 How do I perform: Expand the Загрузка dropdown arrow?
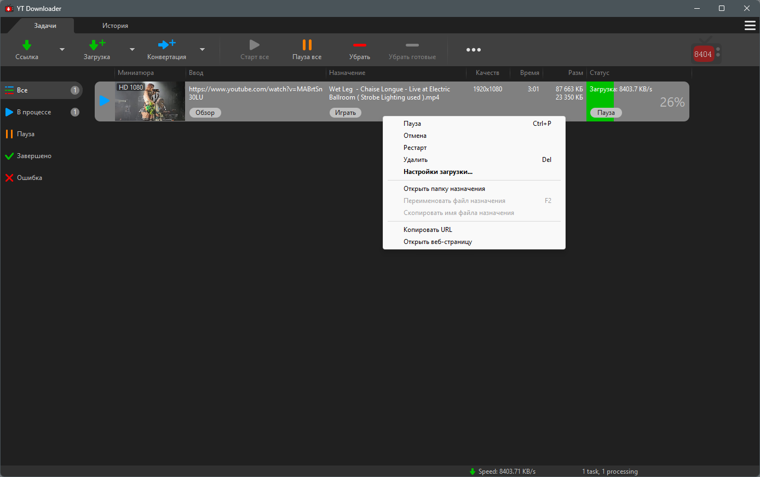(132, 50)
